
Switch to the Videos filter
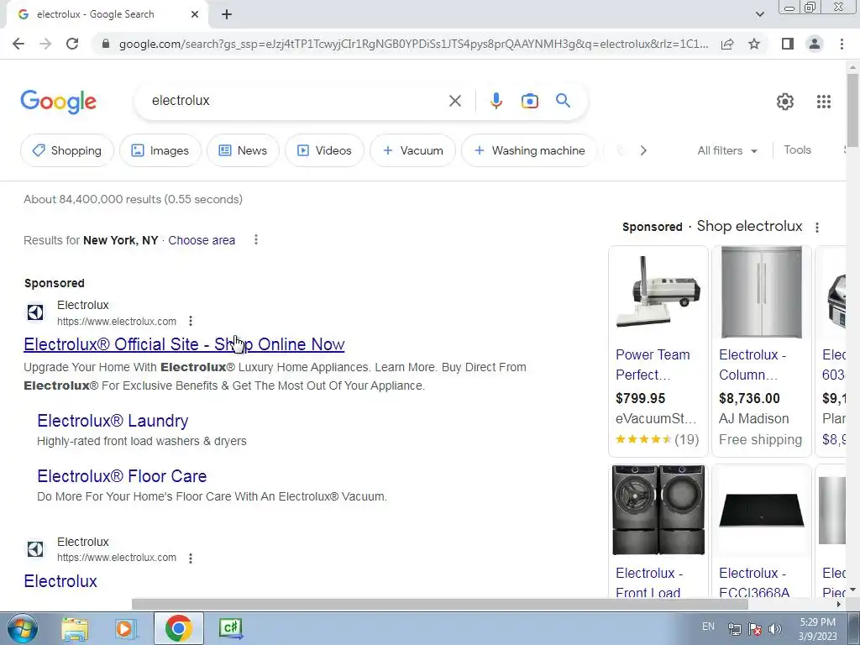point(324,150)
